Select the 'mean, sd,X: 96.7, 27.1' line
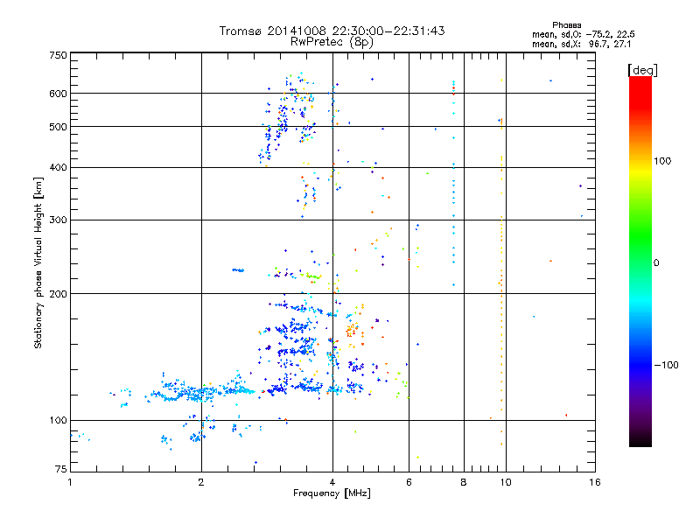 581,45
